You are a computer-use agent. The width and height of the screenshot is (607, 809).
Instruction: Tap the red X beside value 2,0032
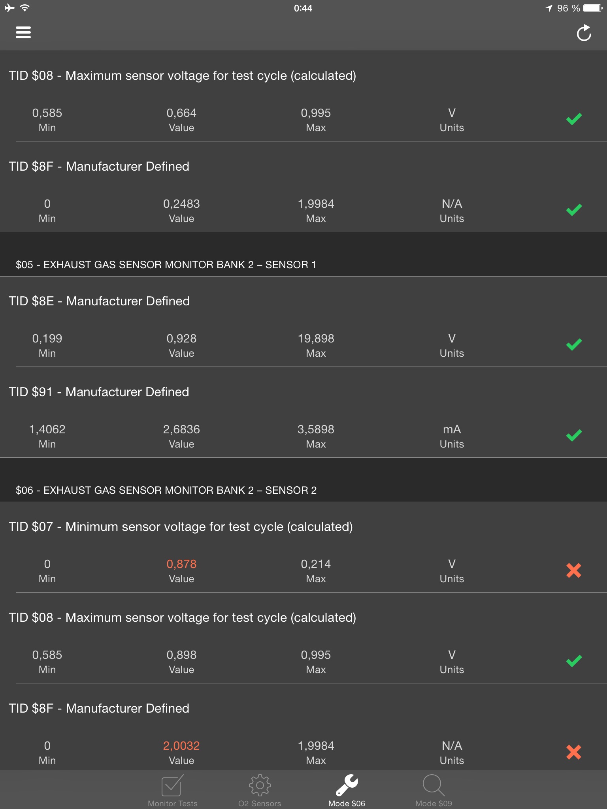(x=573, y=752)
